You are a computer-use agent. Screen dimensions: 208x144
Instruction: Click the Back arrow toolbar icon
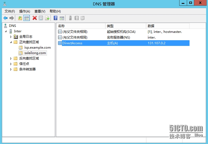point(5,18)
